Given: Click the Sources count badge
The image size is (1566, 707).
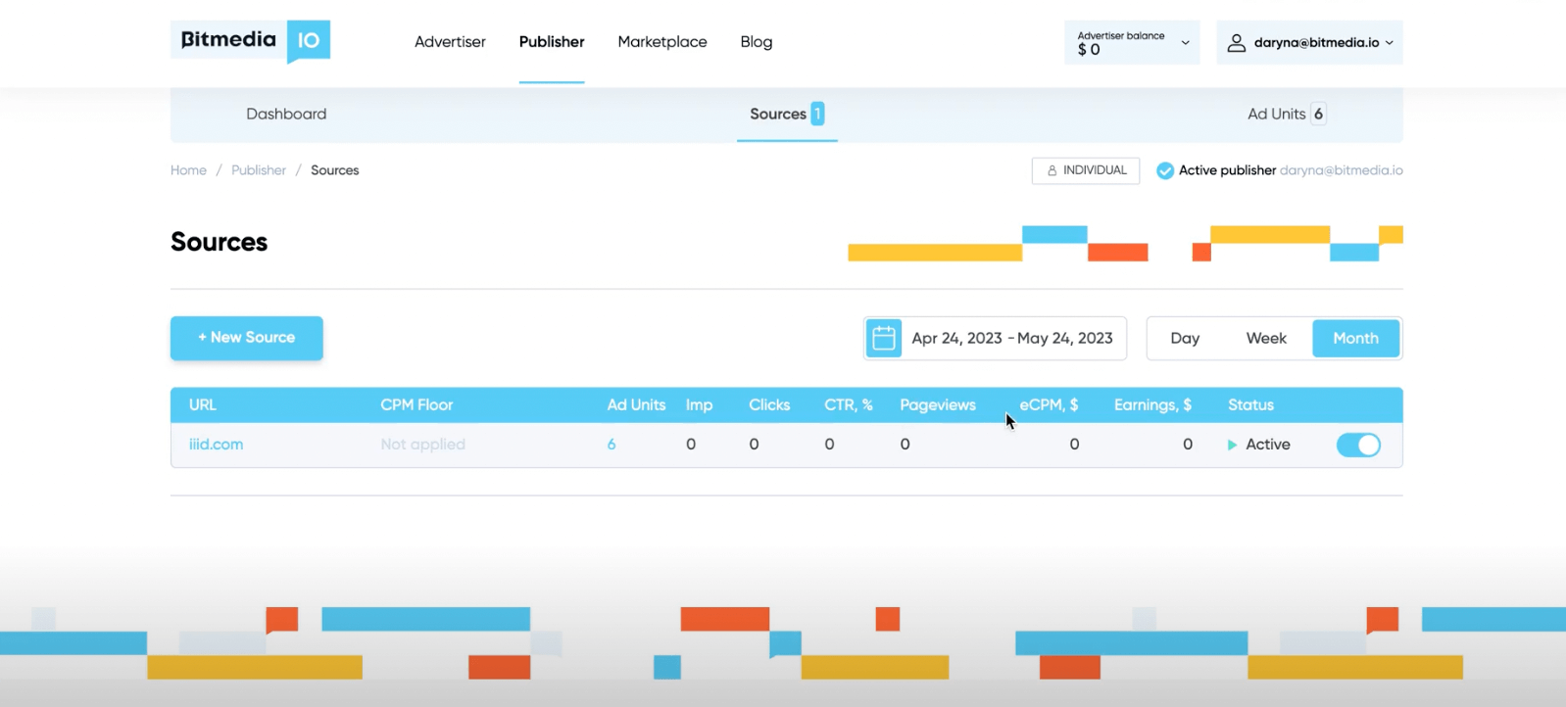Looking at the screenshot, I should click(817, 114).
